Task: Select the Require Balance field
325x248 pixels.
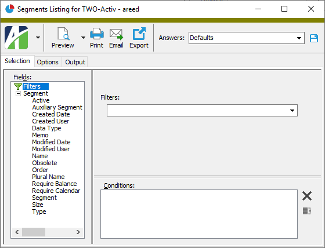Action: coord(55,184)
